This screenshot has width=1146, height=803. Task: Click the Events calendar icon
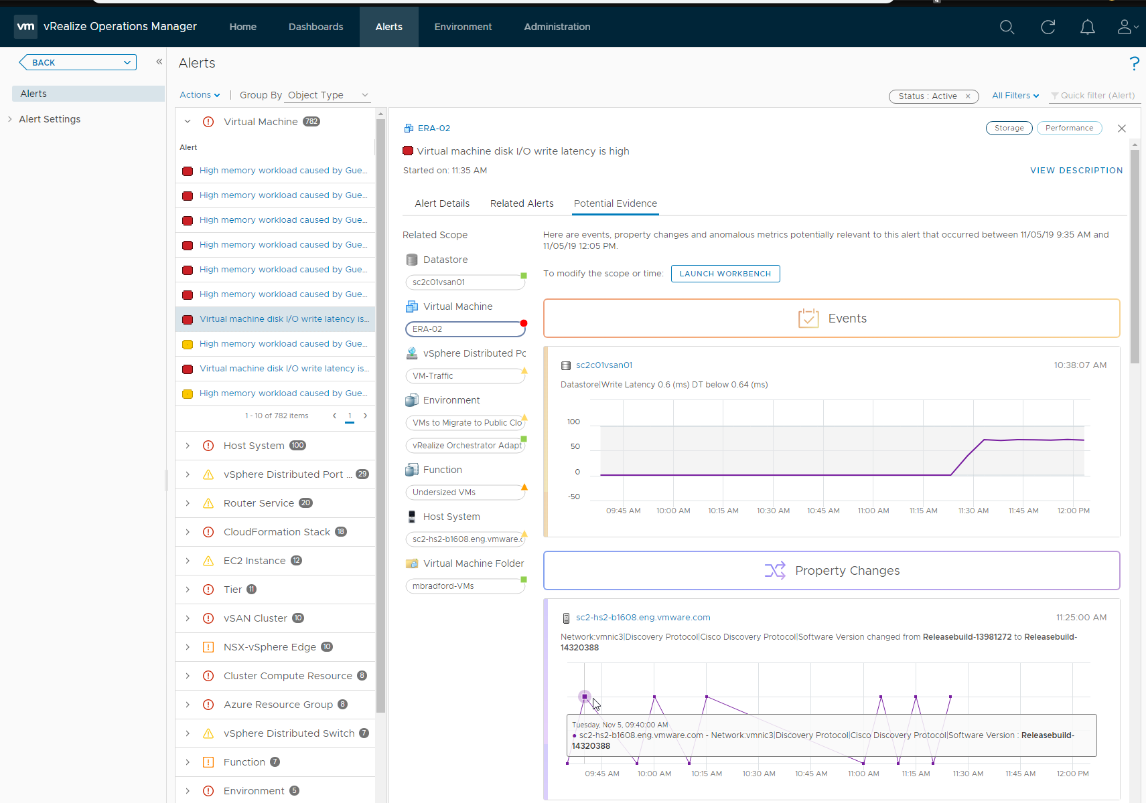click(808, 319)
